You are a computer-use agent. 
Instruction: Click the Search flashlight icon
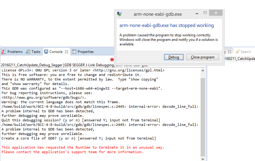237,52
